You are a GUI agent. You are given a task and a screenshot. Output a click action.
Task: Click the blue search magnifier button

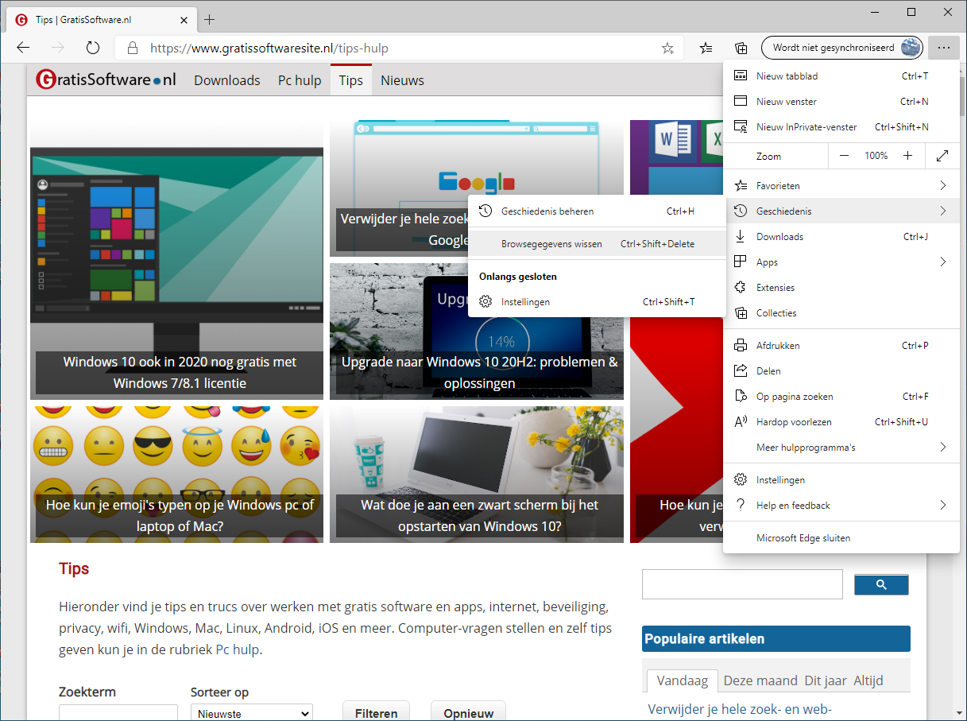click(x=881, y=584)
